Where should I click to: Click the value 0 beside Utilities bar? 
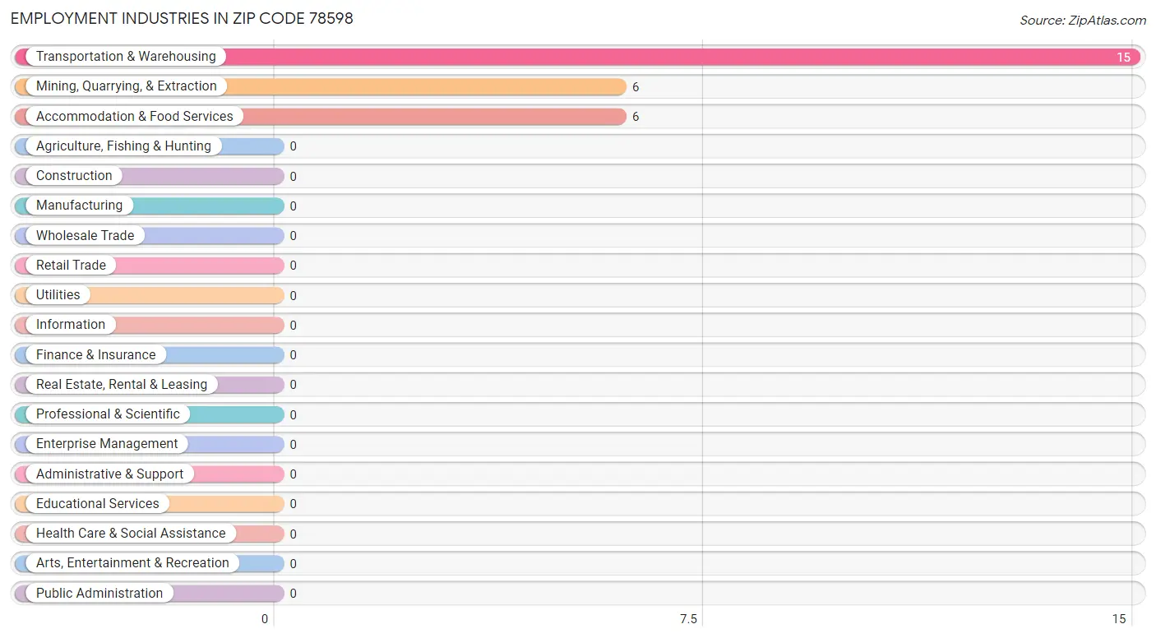click(x=293, y=296)
